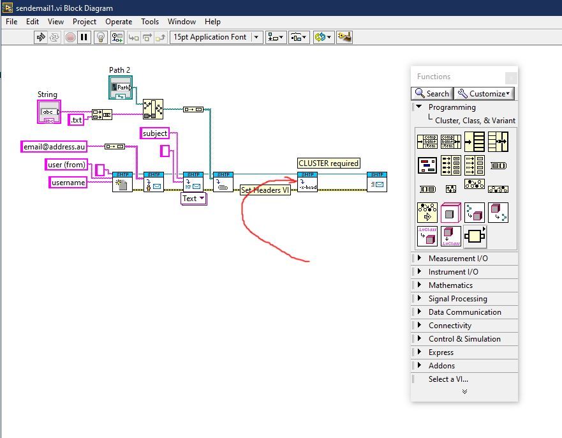Click the Path 2 control terminal

(x=121, y=87)
